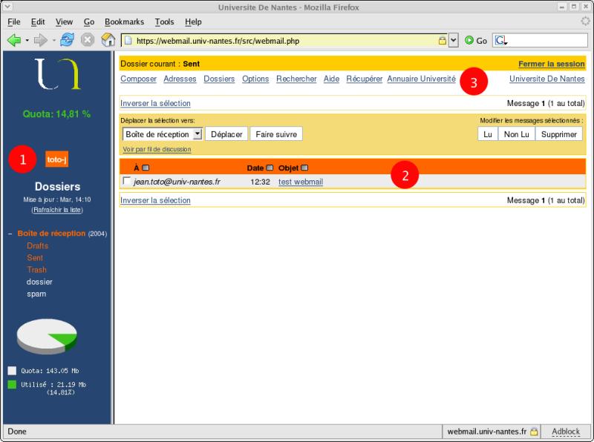594x442 pixels.
Task: Click the University of Nantes logo
Action: 56,76
